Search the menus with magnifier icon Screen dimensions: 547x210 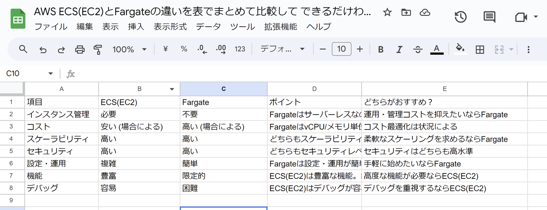(23, 49)
